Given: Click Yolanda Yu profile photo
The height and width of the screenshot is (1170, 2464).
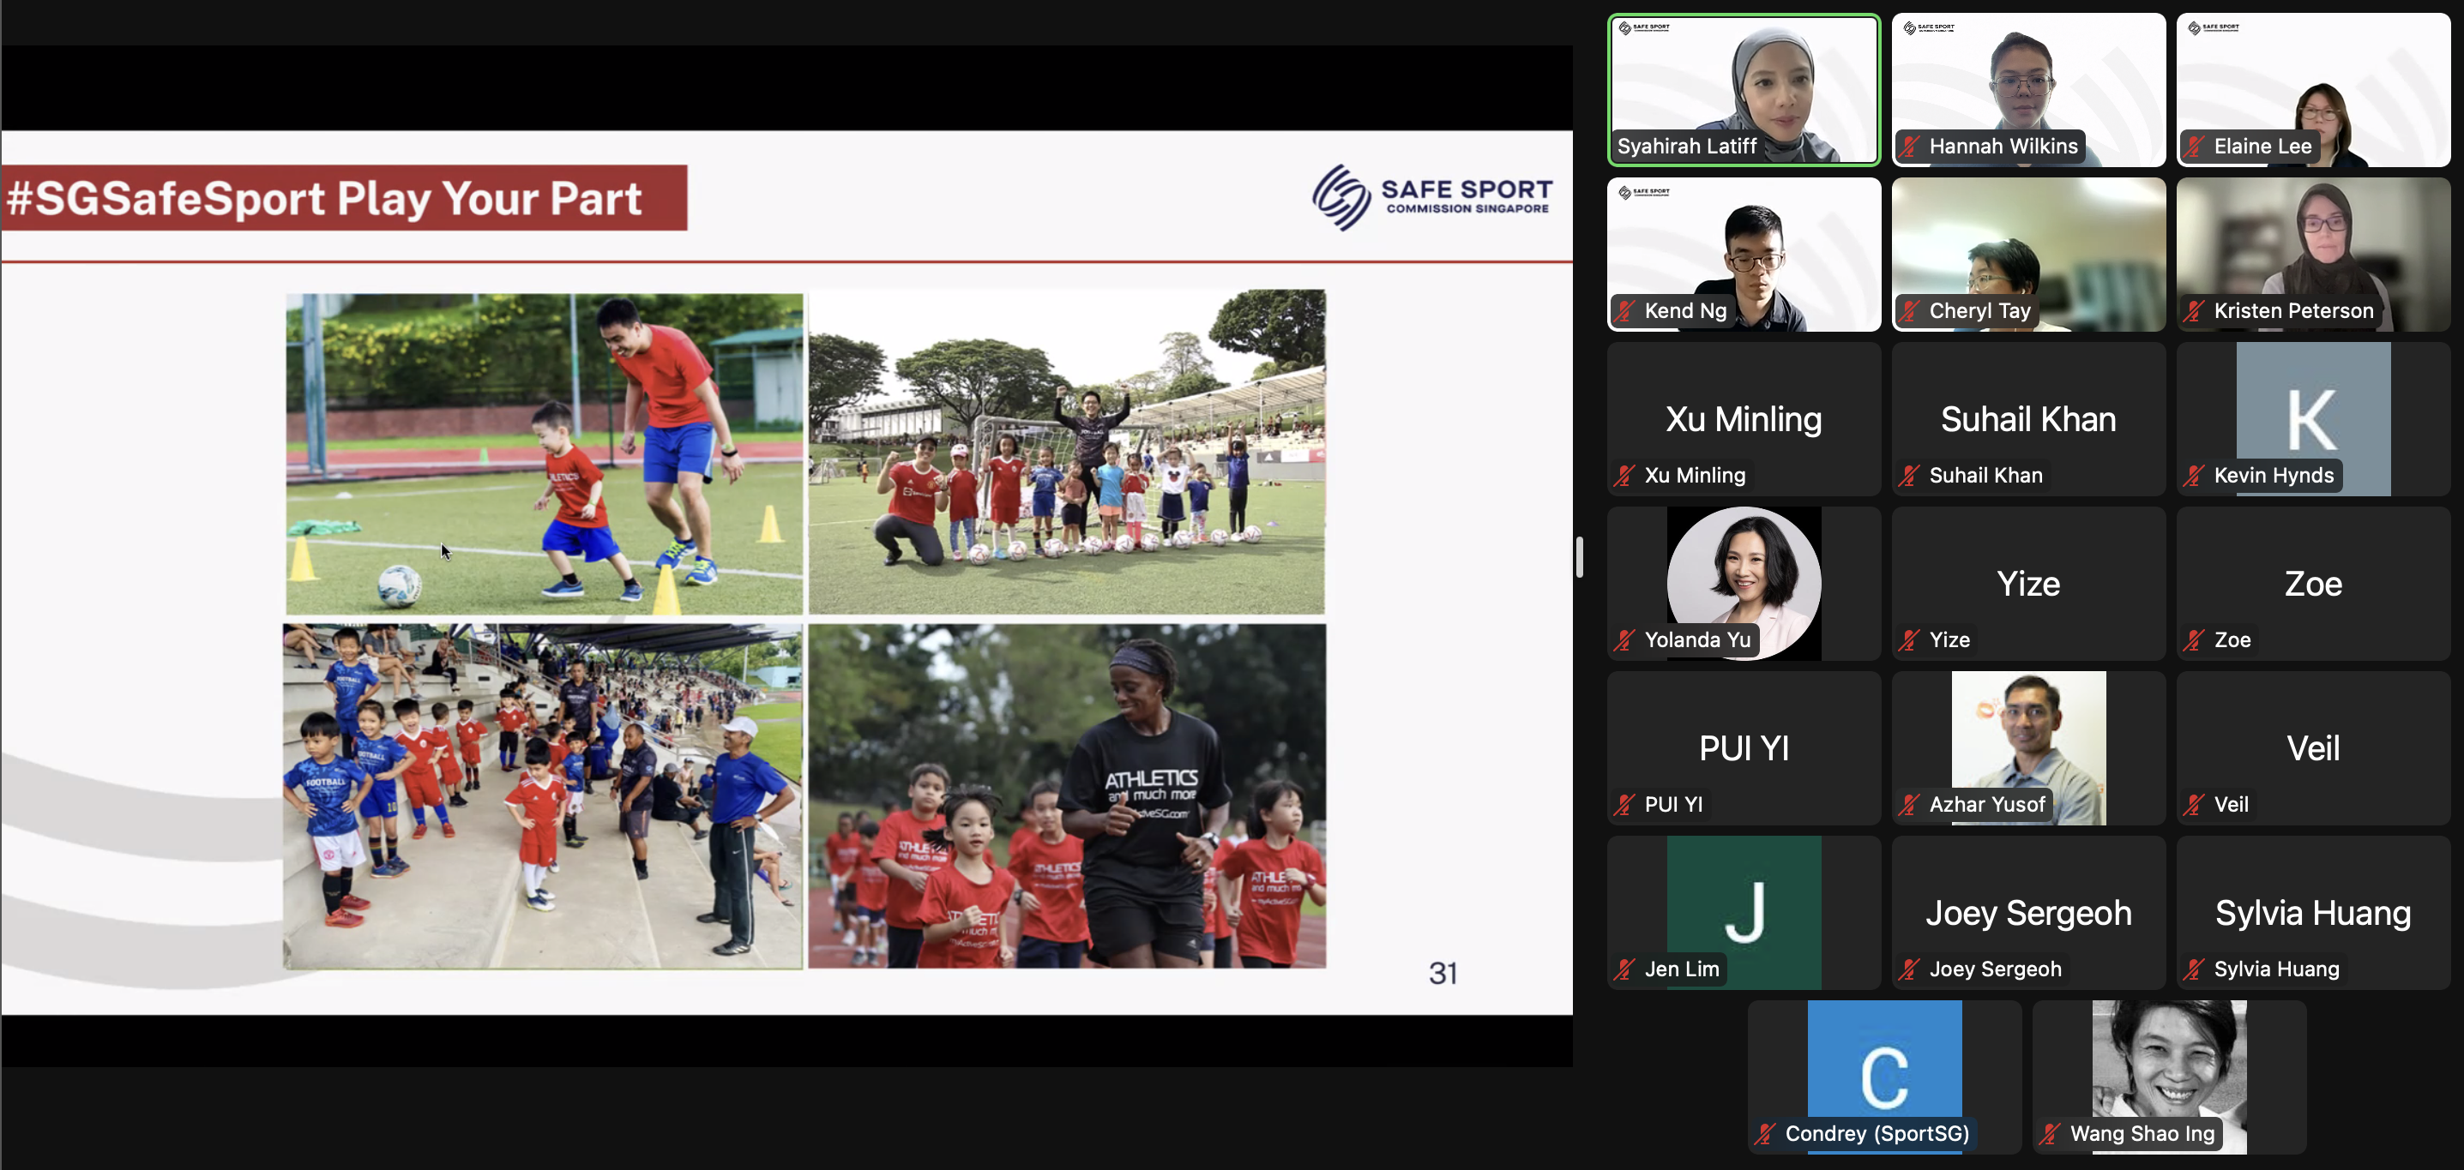Looking at the screenshot, I should pos(1744,583).
